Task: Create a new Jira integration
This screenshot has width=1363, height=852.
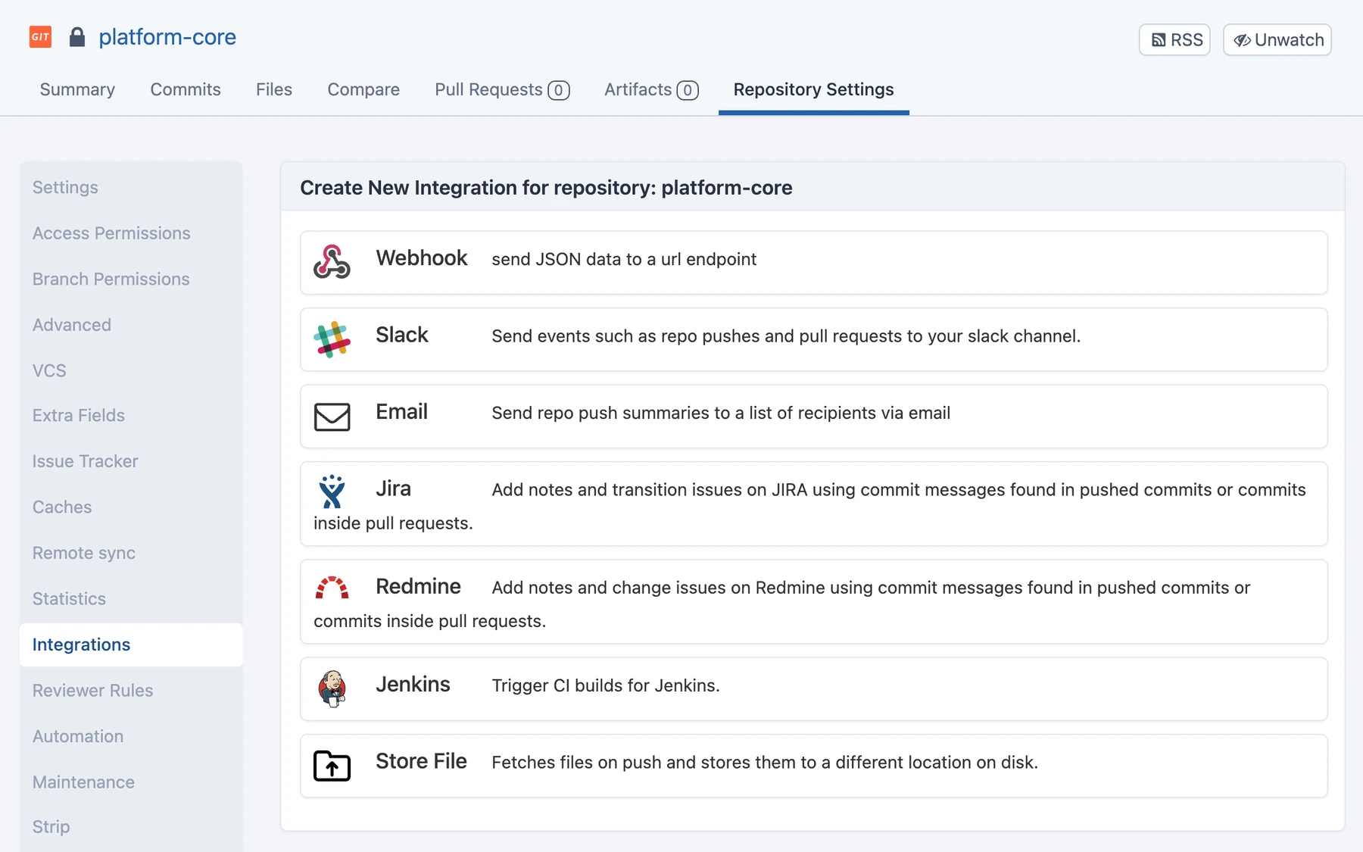Action: point(813,504)
